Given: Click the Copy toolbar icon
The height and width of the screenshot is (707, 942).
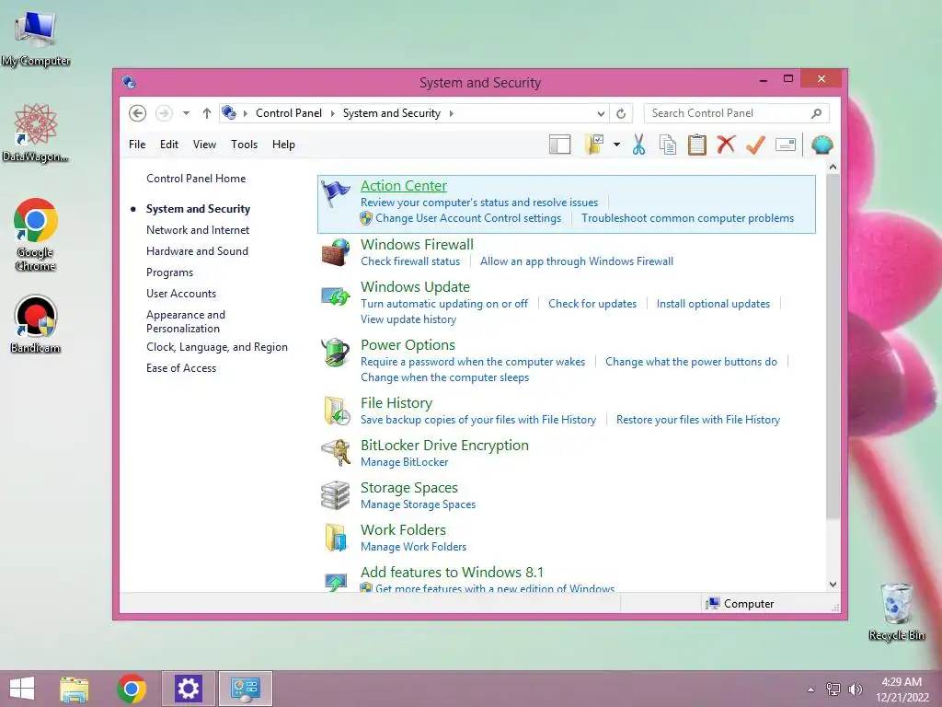Looking at the screenshot, I should tap(668, 145).
